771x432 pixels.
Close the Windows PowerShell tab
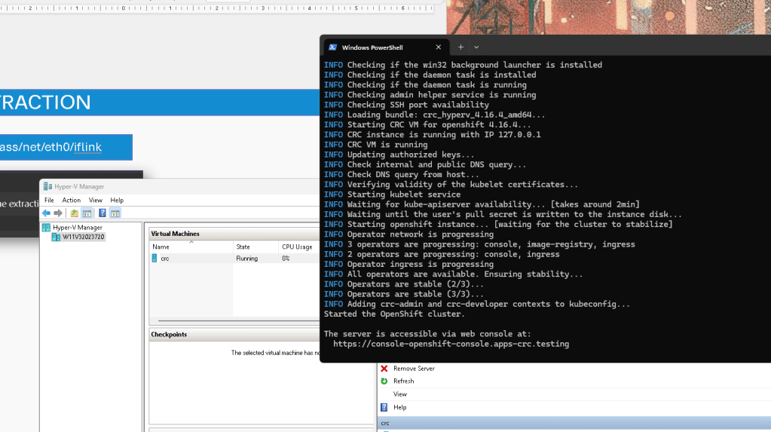439,47
